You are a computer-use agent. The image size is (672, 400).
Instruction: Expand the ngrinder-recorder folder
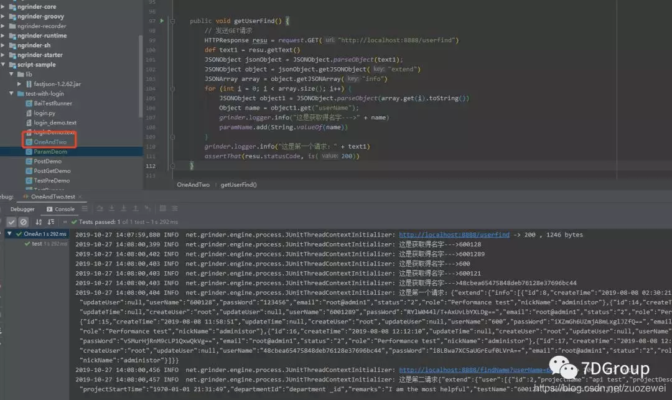pyautogui.click(x=3, y=26)
